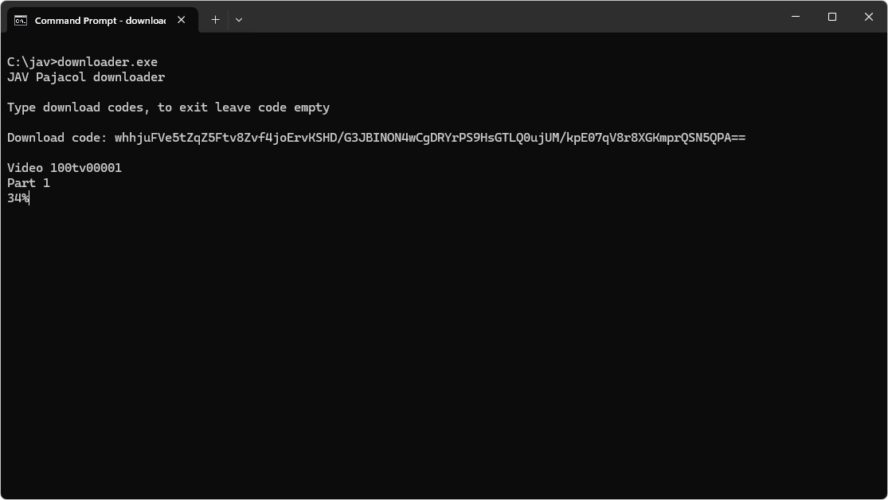Click the Command Prompt icon in the tab

coord(21,20)
